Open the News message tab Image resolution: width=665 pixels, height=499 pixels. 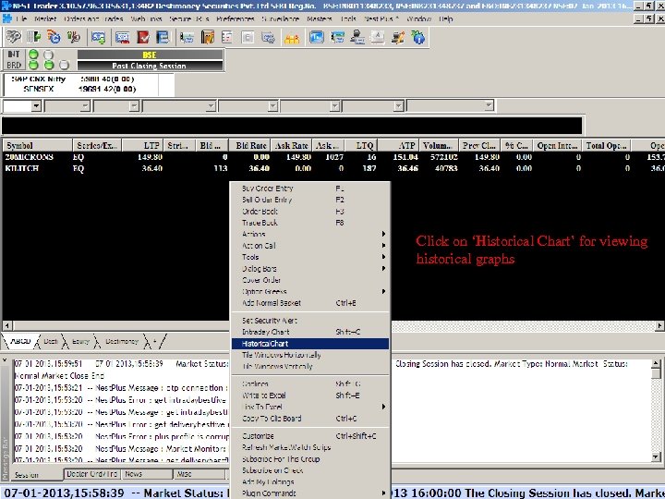(147, 474)
